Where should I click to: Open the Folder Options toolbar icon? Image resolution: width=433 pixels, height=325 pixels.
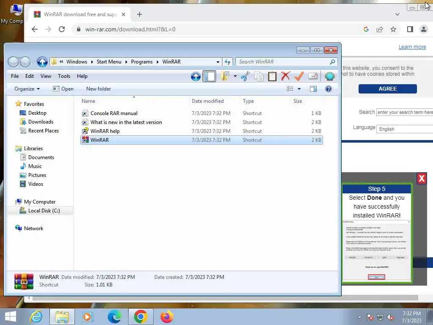(225, 76)
